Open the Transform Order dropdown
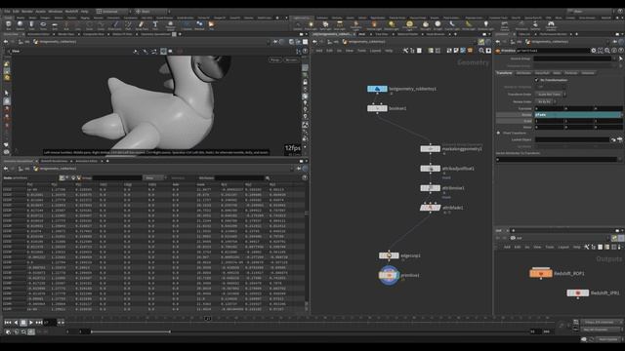Viewport: 625px width, 351px height. pos(551,95)
